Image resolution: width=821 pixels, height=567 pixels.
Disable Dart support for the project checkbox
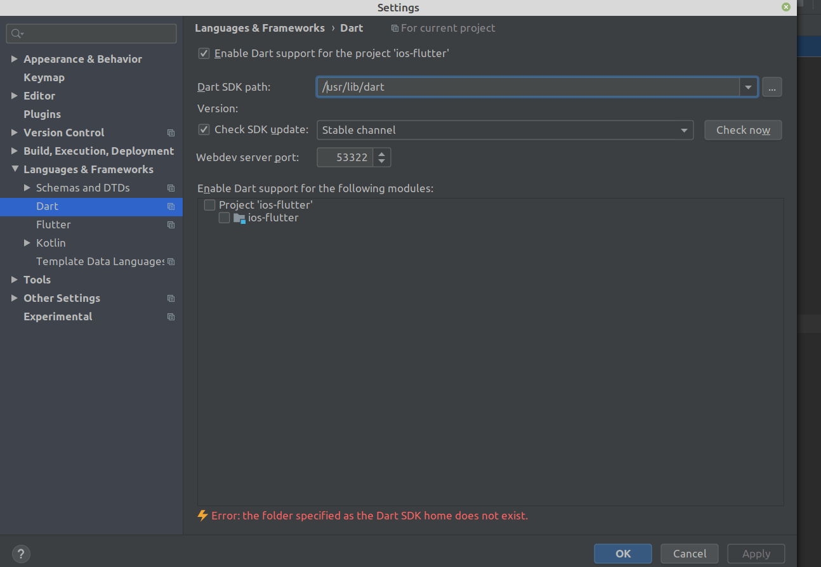[x=204, y=54]
